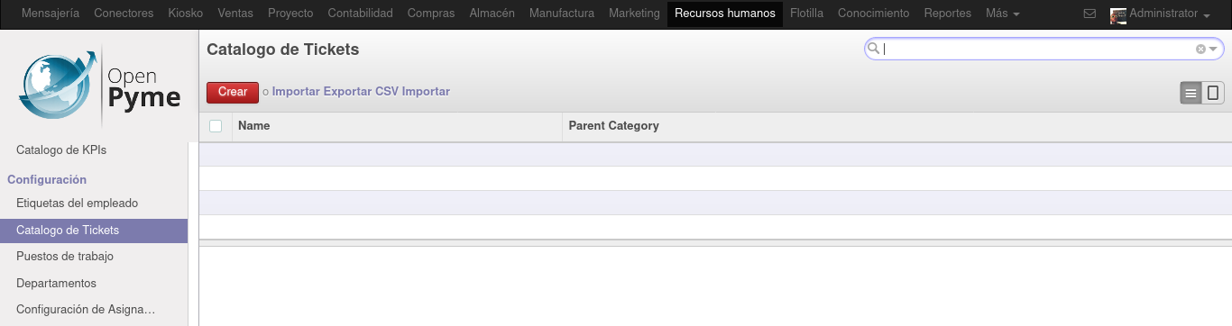Sort by the Name column header

click(254, 126)
